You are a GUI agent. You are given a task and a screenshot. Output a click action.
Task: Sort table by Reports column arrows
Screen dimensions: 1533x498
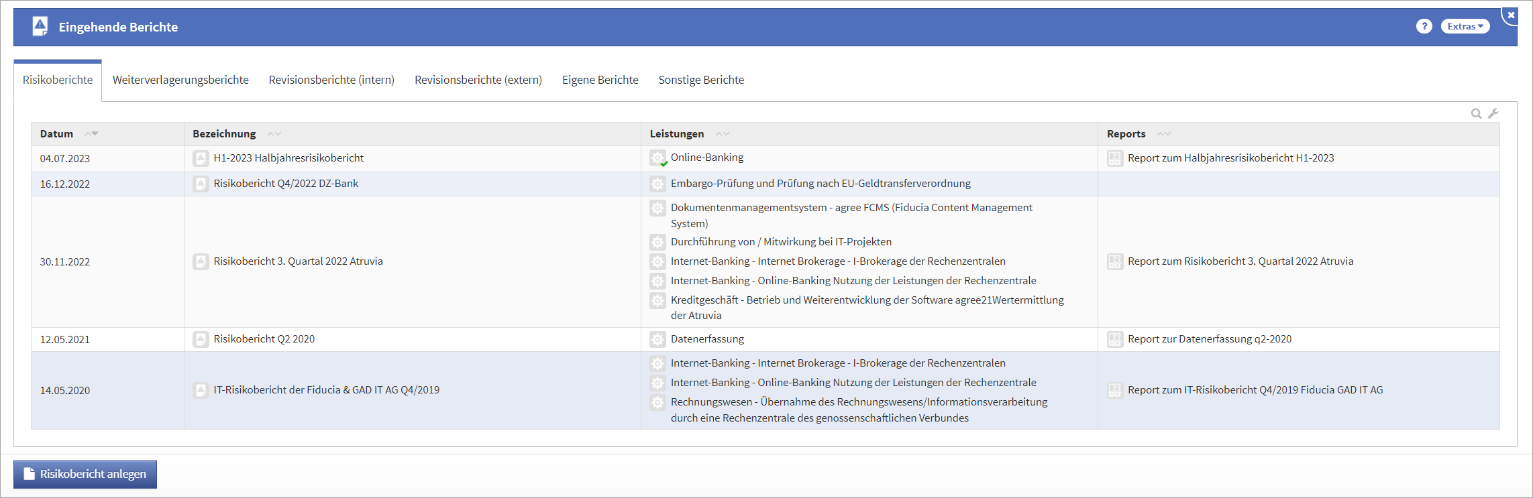[1164, 134]
